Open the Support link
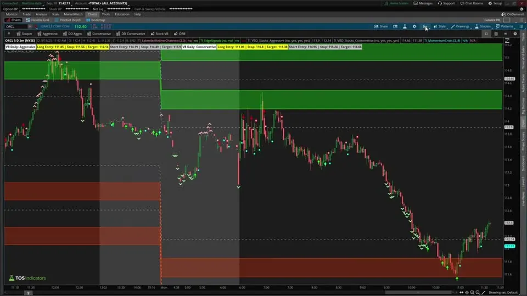 click(x=446, y=3)
